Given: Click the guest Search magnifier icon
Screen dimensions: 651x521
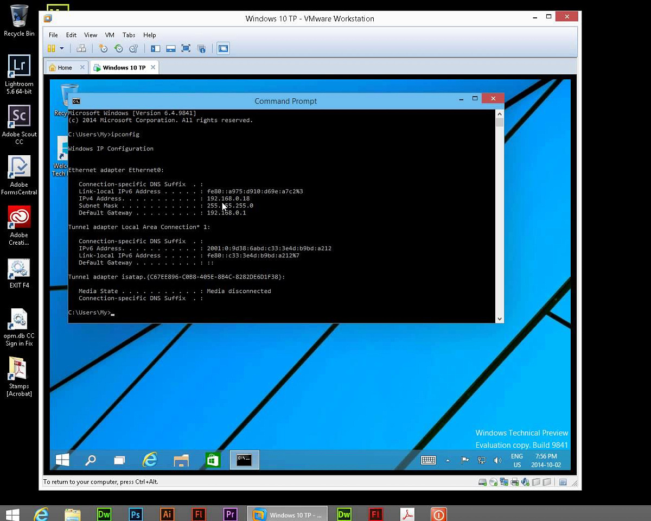Looking at the screenshot, I should click(91, 460).
